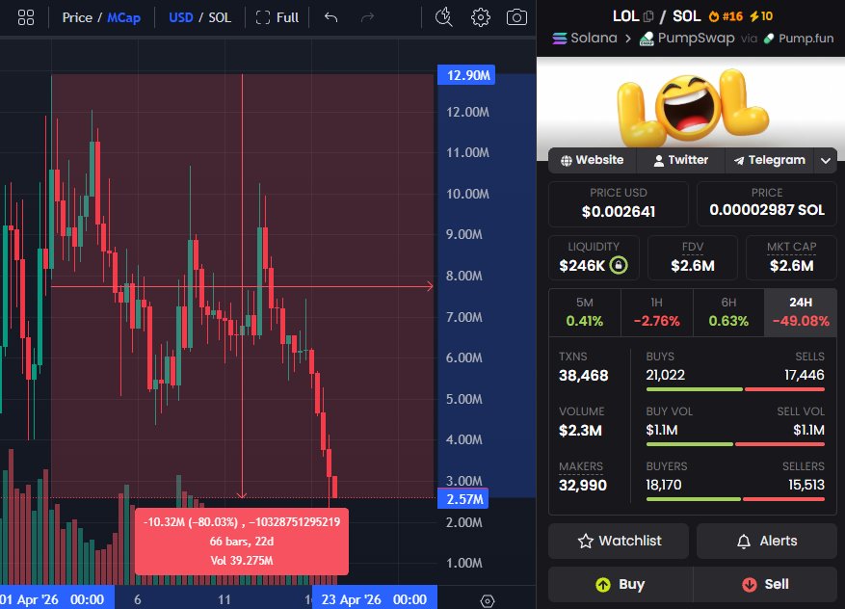845x609 pixels.
Task: Click the fire rank #16 badge
Action: [x=726, y=16]
